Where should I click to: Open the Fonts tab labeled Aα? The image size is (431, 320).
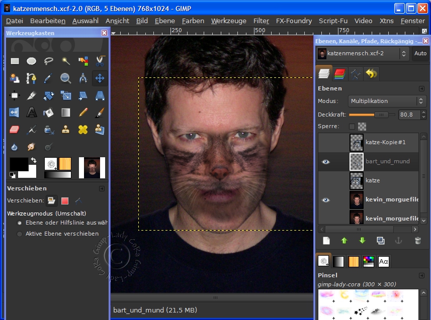(x=383, y=262)
